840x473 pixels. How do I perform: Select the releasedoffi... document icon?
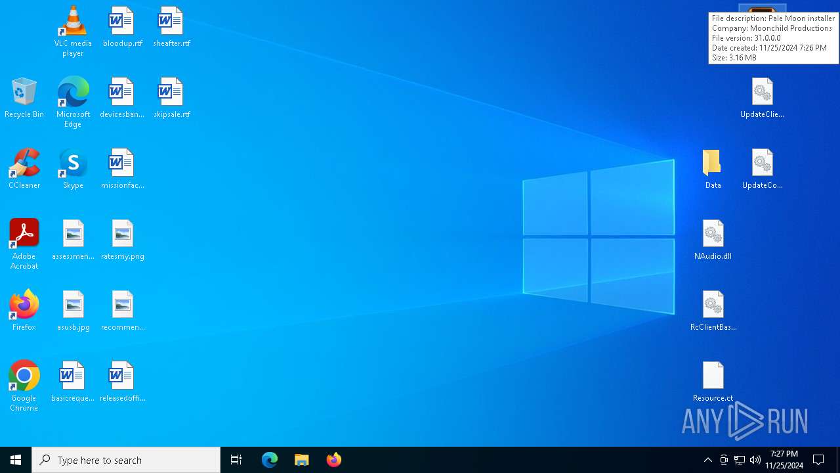(122, 382)
